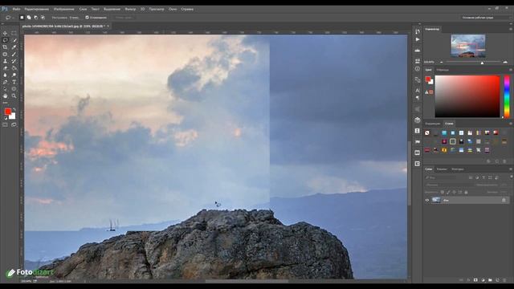Image resolution: width=514 pixels, height=289 pixels.
Task: Add layer mask button in Layers panel
Action: (475, 280)
